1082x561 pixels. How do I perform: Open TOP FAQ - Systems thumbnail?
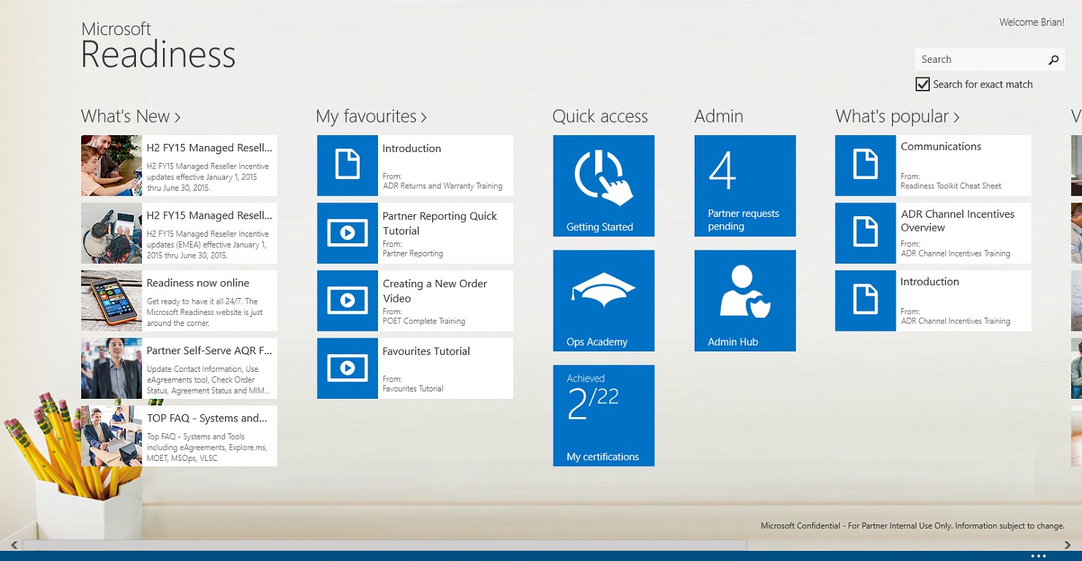[x=111, y=436]
